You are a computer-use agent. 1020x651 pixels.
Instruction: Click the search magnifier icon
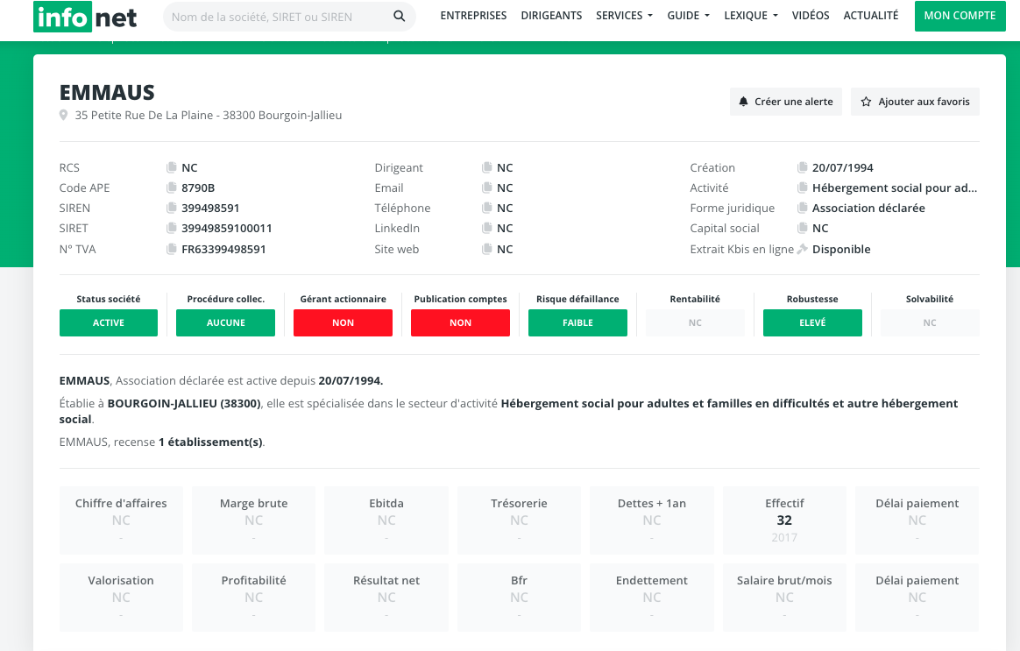[399, 16]
